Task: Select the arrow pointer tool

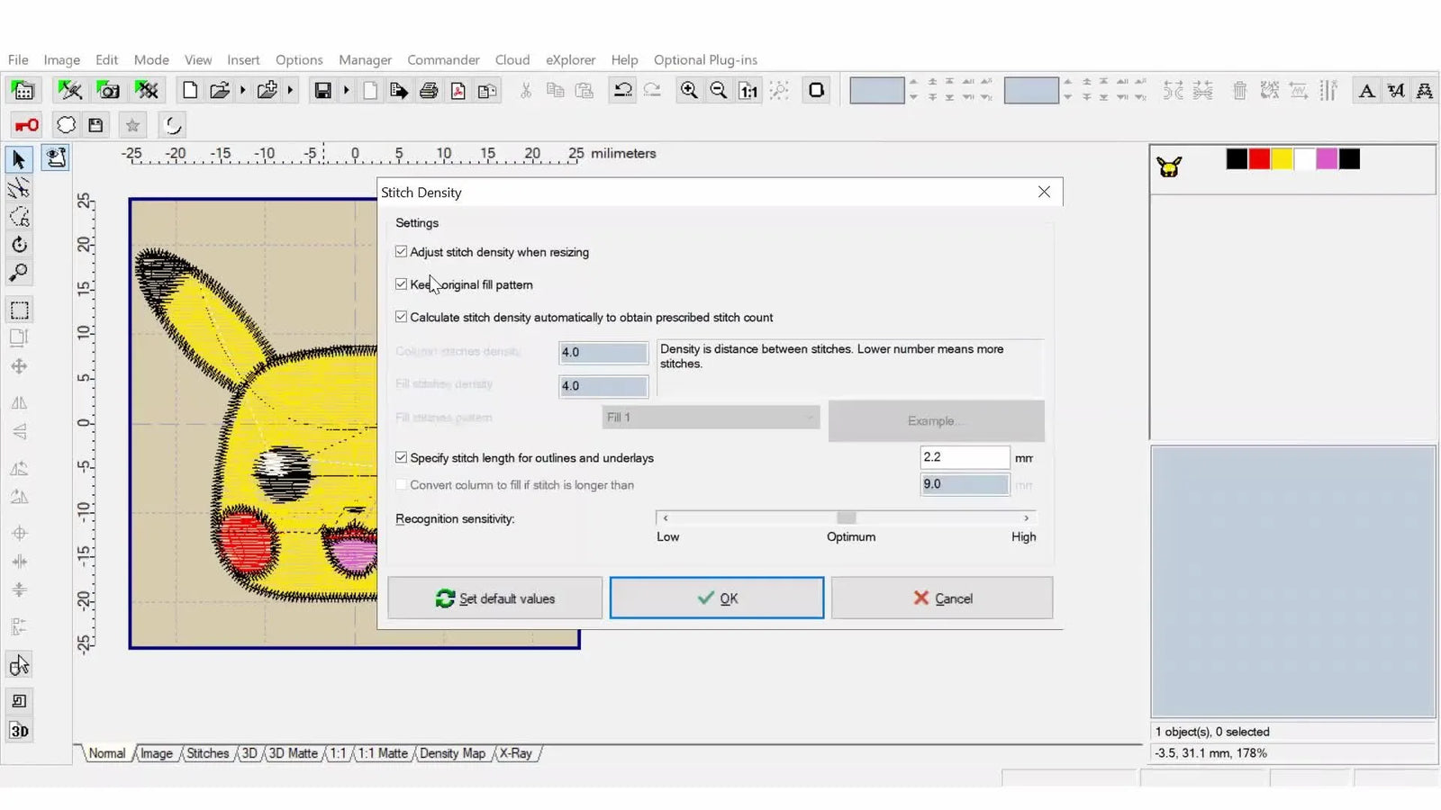Action: pos(19,160)
